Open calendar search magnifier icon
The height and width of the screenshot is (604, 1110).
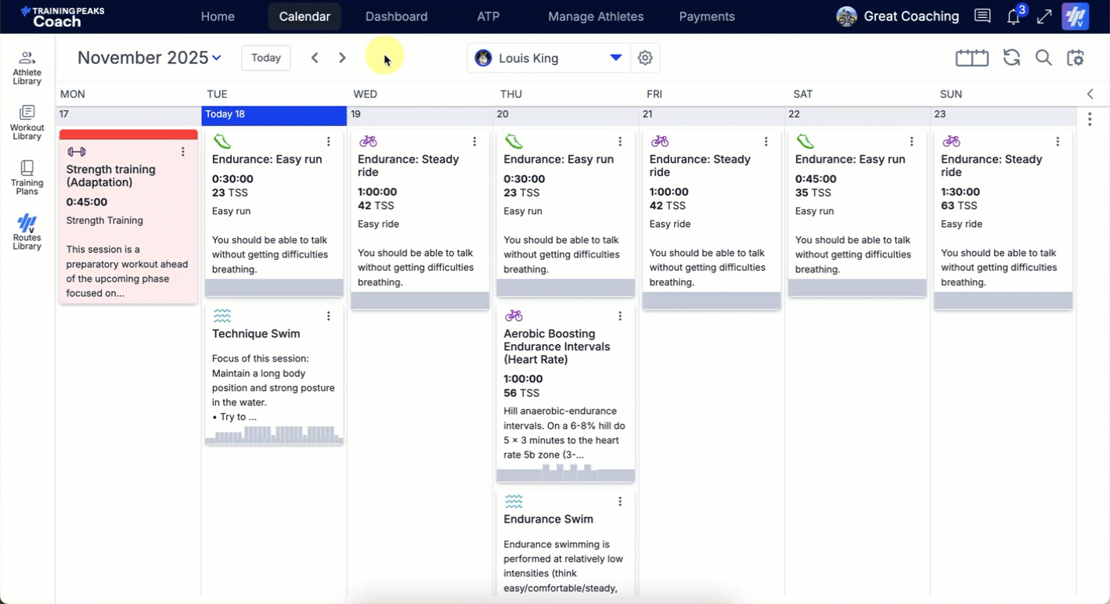pos(1043,58)
